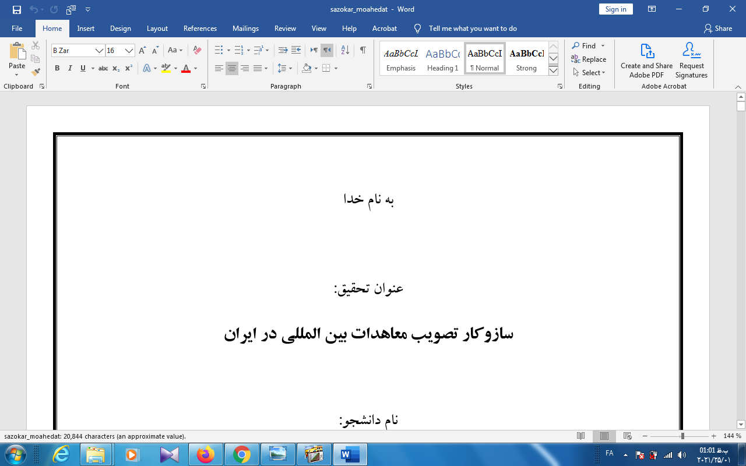The height and width of the screenshot is (466, 746).
Task: Switch to the Layout tab
Action: pos(157,29)
